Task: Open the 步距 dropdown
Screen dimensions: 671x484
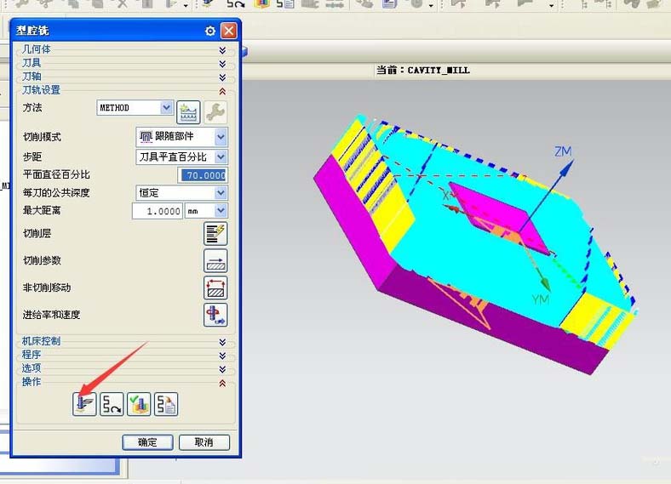Action: pos(221,157)
